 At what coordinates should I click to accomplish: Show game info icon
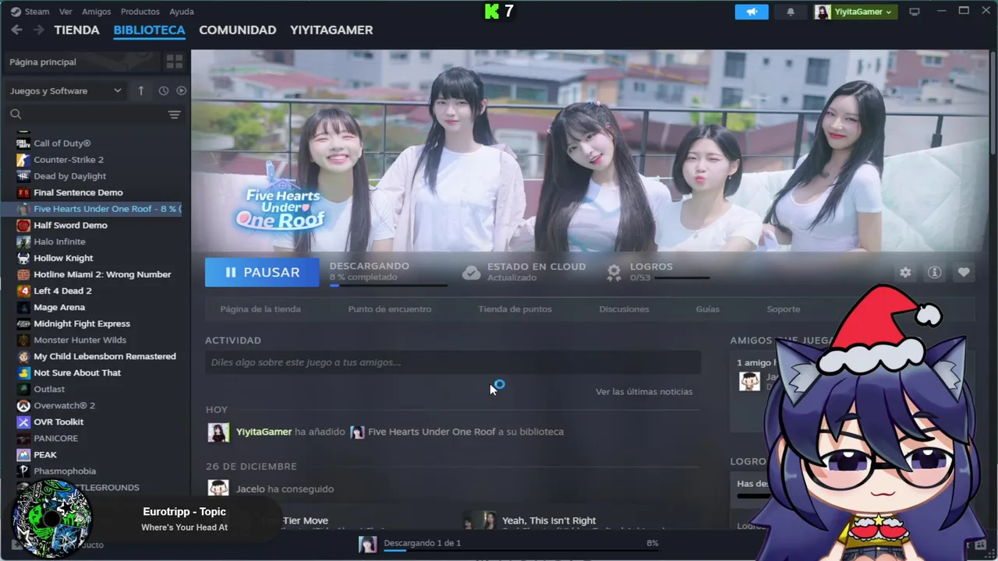coord(934,272)
